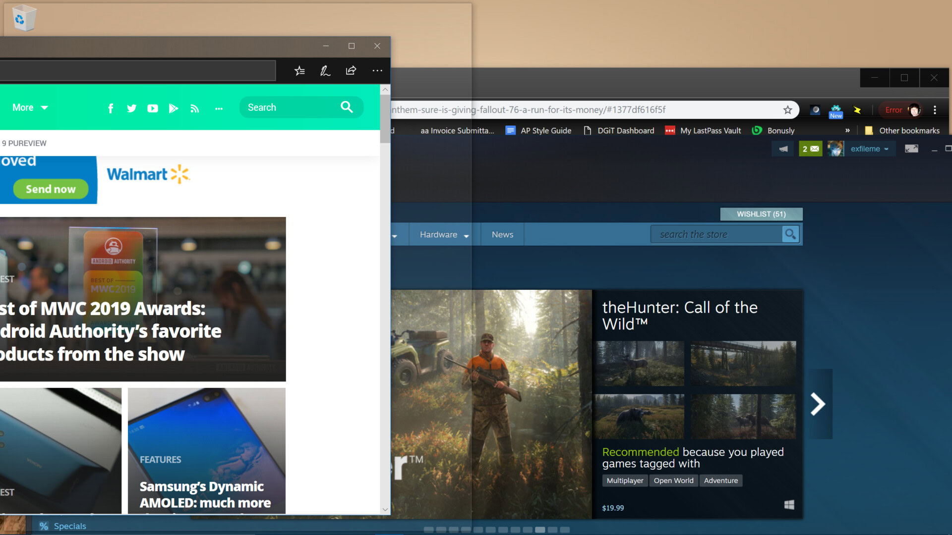Image resolution: width=952 pixels, height=535 pixels.
Task: Show hidden bookmarks overflow chevron
Action: (x=847, y=131)
